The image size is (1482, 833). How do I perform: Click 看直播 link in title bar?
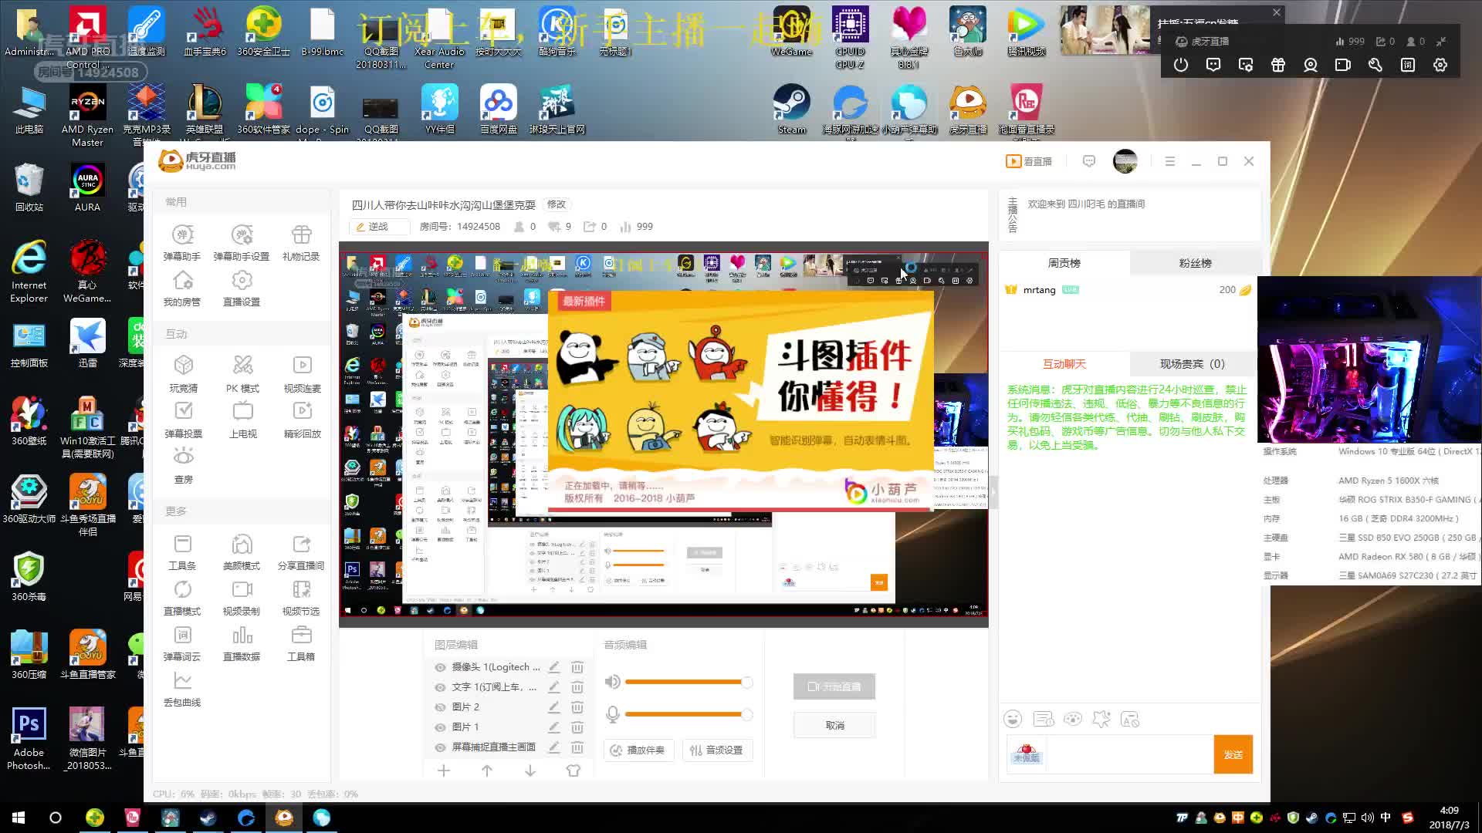pos(1029,161)
